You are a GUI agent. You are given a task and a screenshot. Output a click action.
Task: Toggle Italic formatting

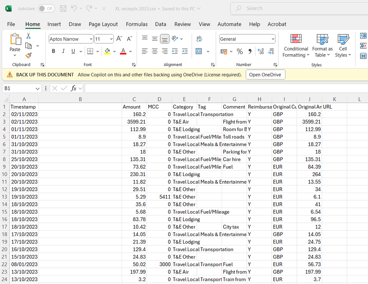pos(63,51)
